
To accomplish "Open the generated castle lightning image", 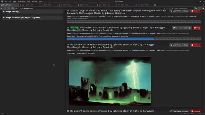I will click(x=110, y=81).
